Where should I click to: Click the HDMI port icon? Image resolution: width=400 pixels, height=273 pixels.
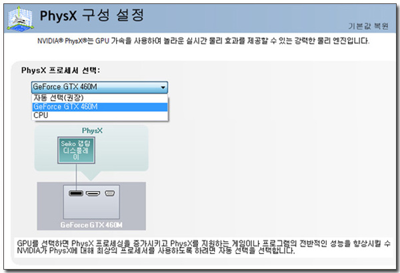coord(93,194)
